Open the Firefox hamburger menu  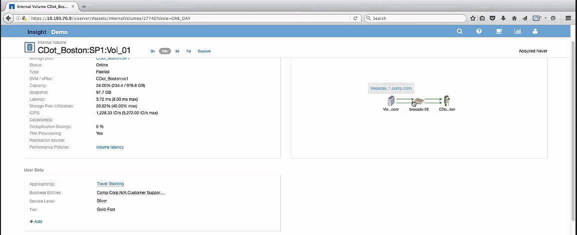click(569, 18)
